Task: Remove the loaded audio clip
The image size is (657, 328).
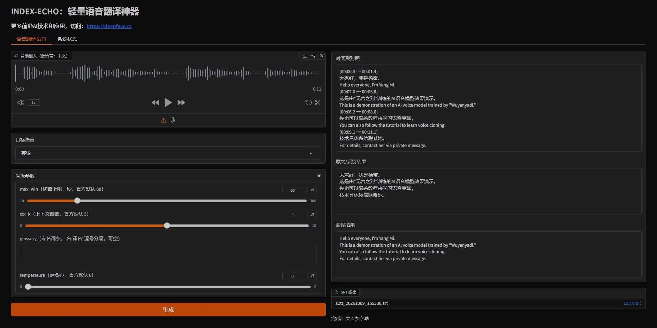Action: pos(322,56)
